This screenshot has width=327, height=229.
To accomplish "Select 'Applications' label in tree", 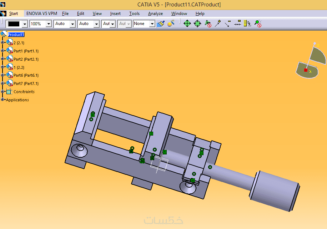I will [17, 100].
